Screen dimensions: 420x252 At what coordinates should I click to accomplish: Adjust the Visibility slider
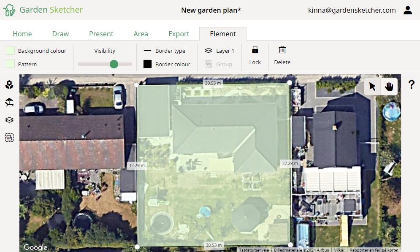[114, 64]
